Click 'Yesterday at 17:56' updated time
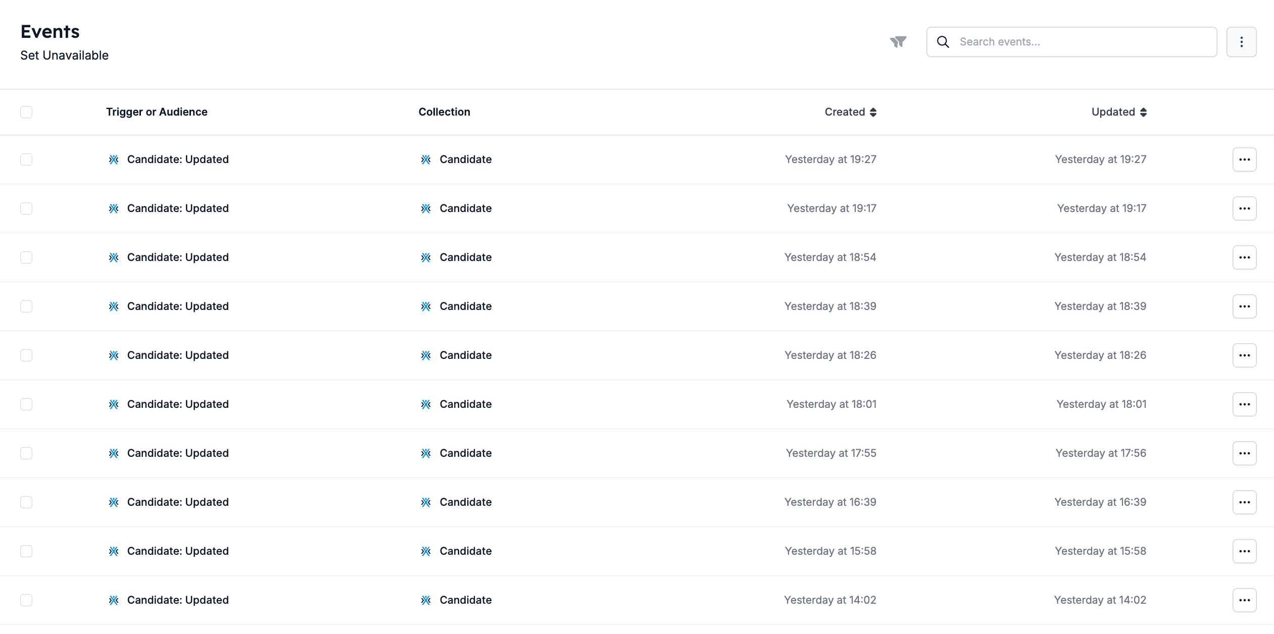Viewport: 1274px width, 634px height. tap(1101, 453)
